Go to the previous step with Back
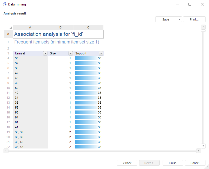Screen dimensions: 209x169 coord(127,163)
